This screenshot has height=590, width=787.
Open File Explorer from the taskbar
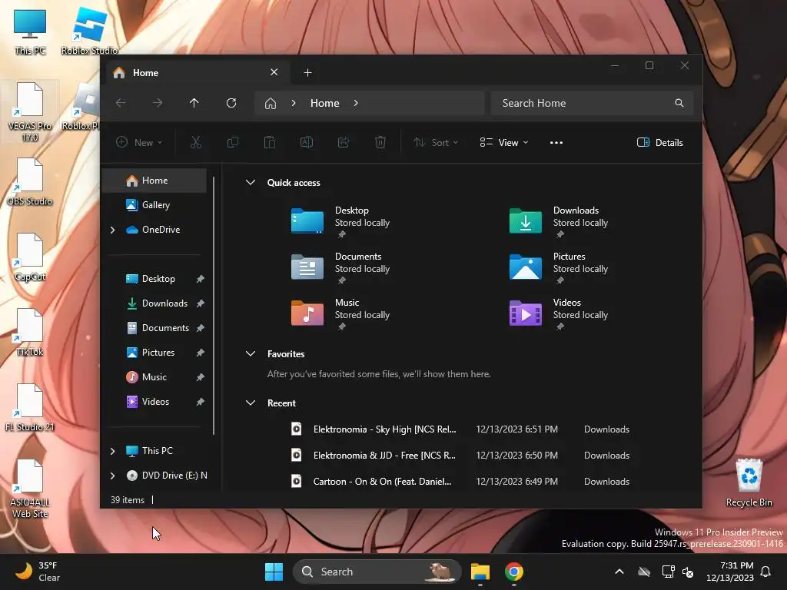point(480,572)
